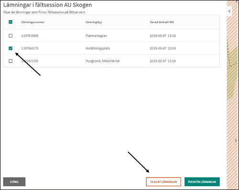Check the box for the Husgrund row

[11, 61]
